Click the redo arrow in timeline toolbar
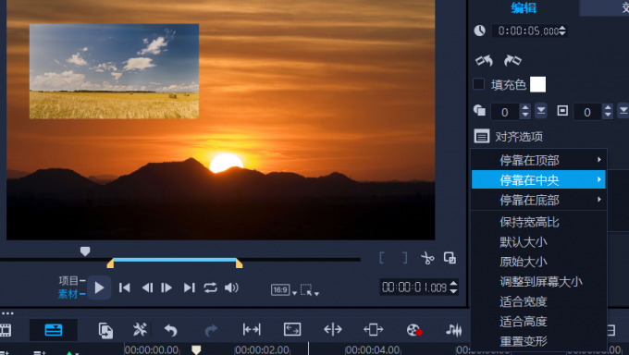629x355 pixels. point(211,331)
